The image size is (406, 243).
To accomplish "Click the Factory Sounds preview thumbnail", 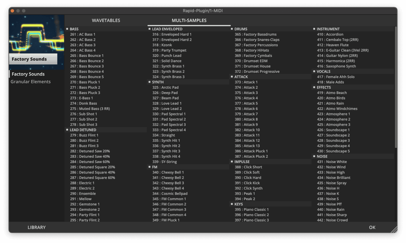I will 36,40.
